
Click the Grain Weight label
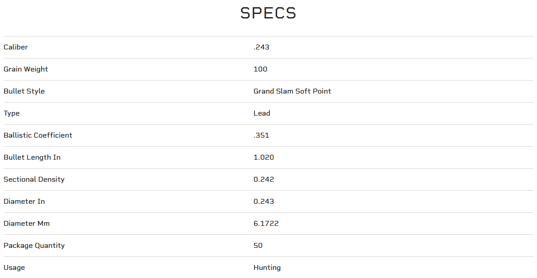(26, 69)
